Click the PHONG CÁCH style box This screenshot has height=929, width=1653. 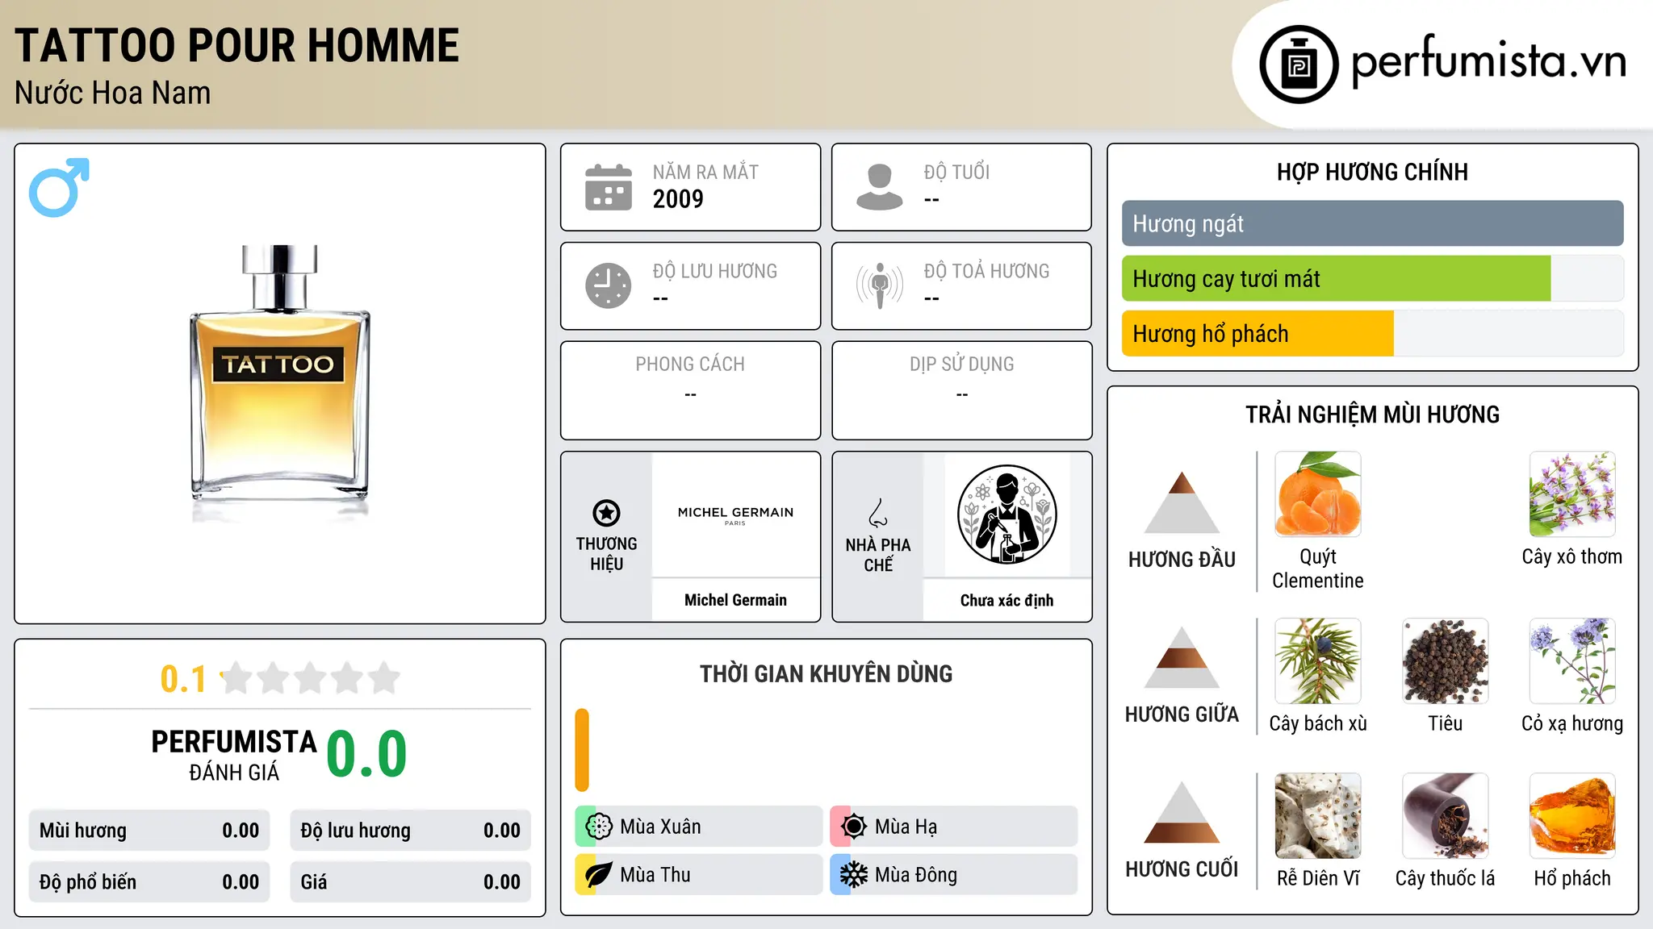(x=690, y=390)
